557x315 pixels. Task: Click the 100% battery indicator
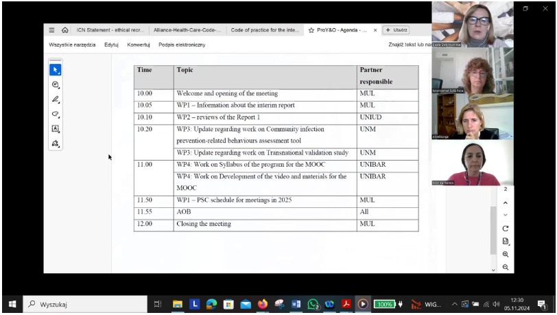(x=384, y=304)
